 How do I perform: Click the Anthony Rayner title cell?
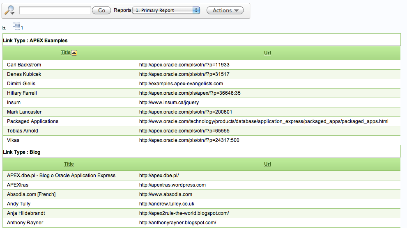(x=25, y=223)
